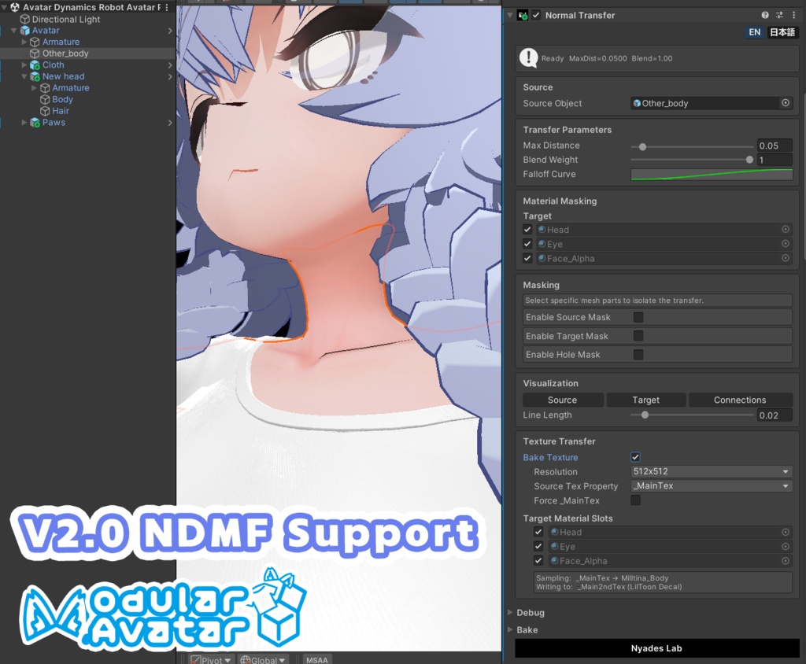Open object picker for Source Object
The height and width of the screenshot is (664, 806).
pos(786,103)
